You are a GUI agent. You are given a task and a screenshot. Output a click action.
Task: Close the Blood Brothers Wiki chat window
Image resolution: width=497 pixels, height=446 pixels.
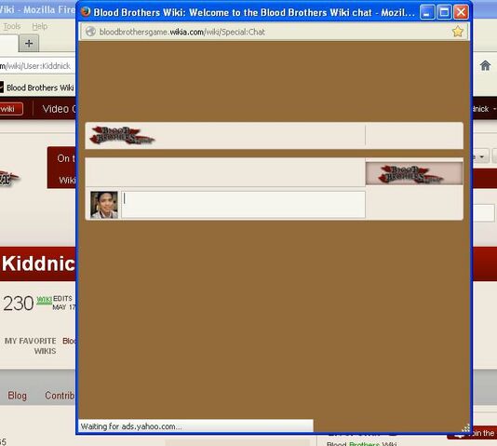(x=461, y=12)
